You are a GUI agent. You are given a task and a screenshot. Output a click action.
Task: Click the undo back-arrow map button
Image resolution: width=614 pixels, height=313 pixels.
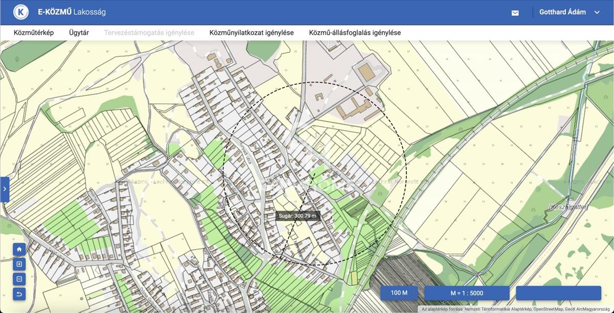(19, 294)
